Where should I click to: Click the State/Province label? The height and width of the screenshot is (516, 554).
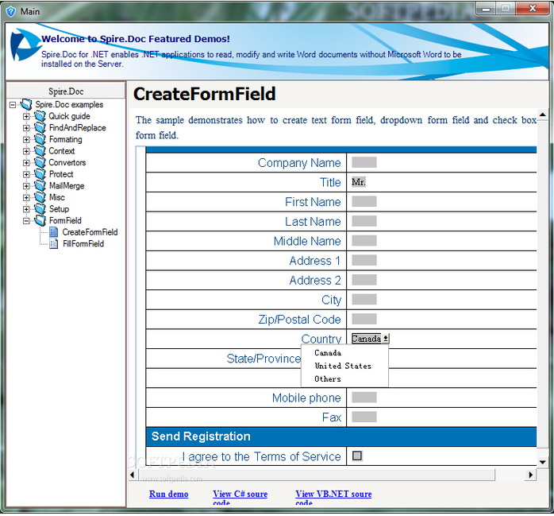[x=264, y=359]
